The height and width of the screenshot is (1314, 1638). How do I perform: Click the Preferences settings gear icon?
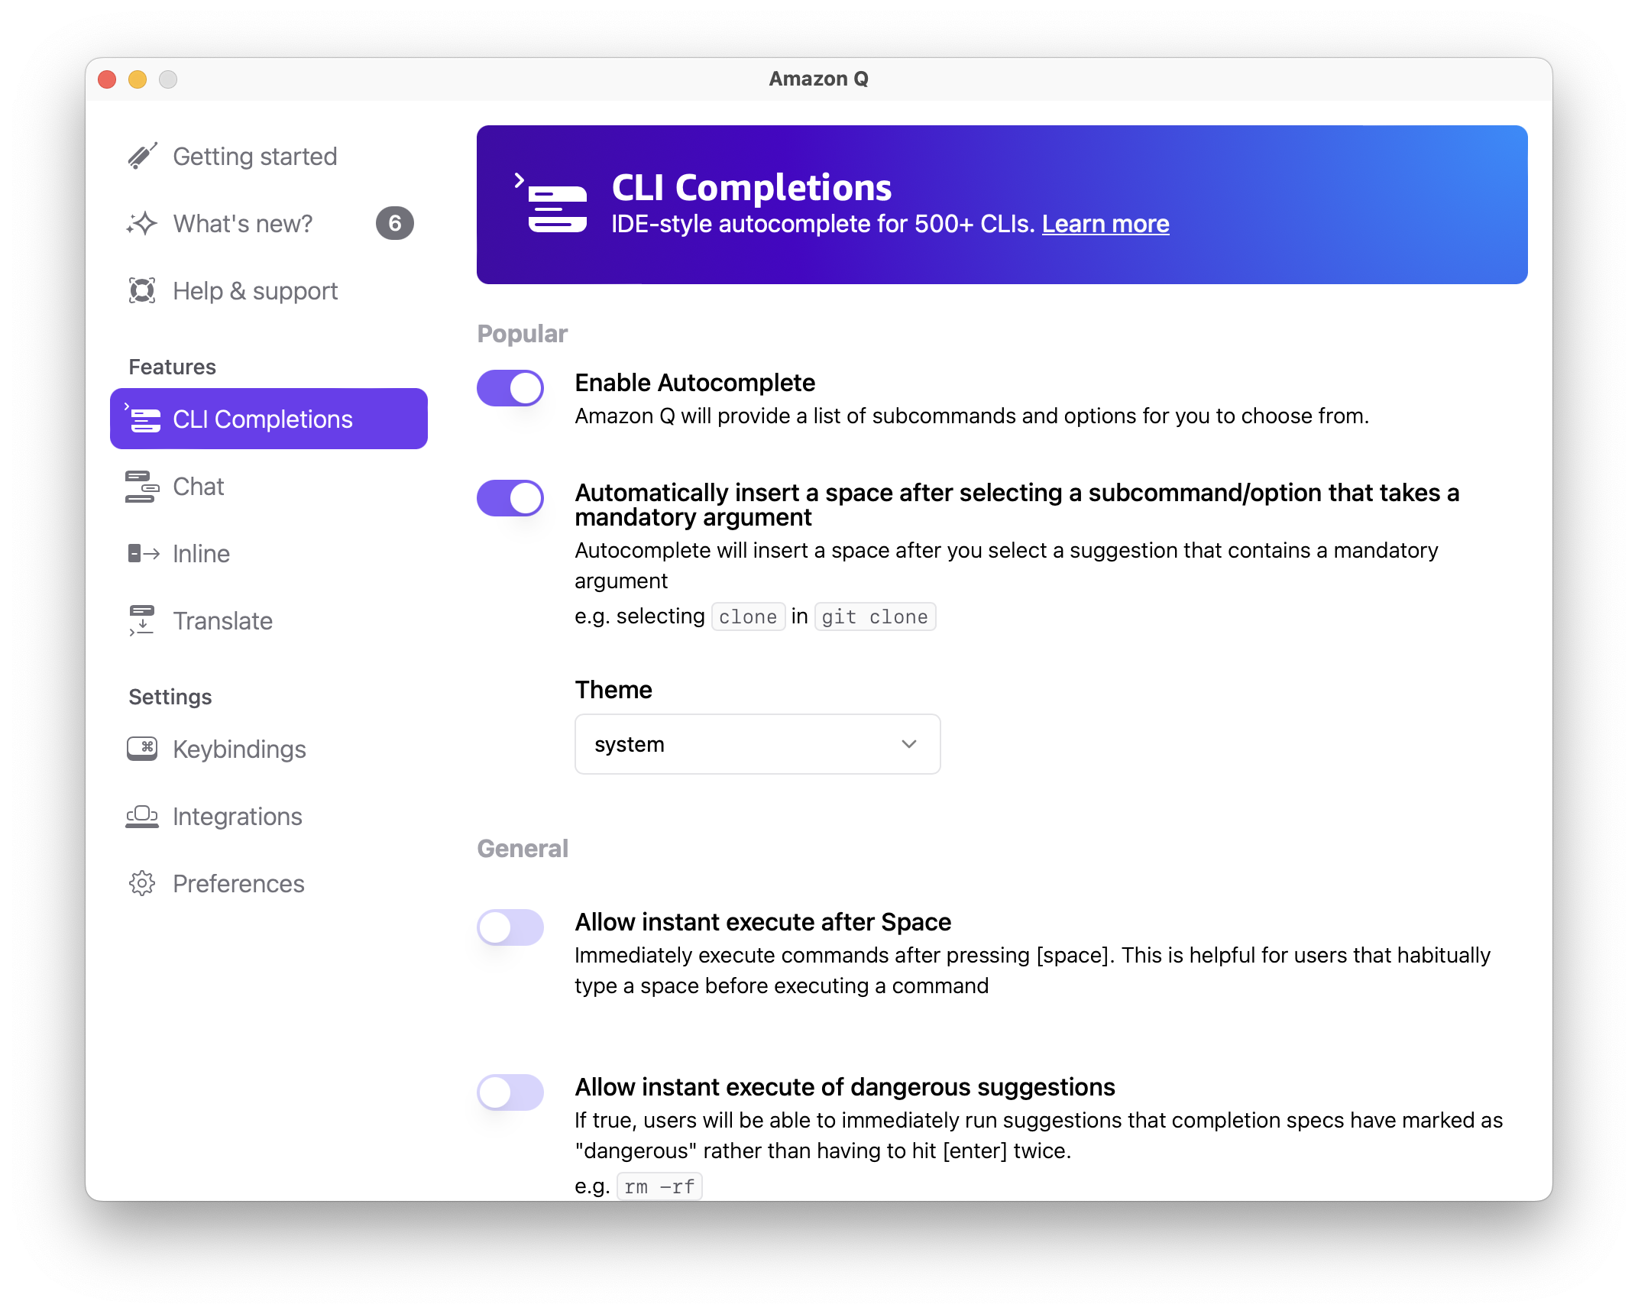[x=142, y=882]
